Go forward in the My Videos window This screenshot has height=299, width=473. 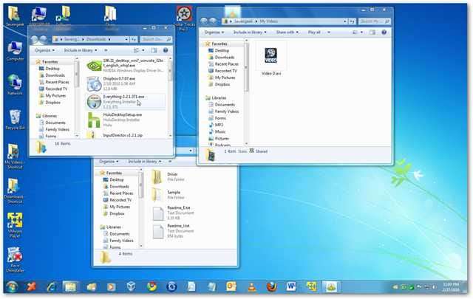pos(214,21)
